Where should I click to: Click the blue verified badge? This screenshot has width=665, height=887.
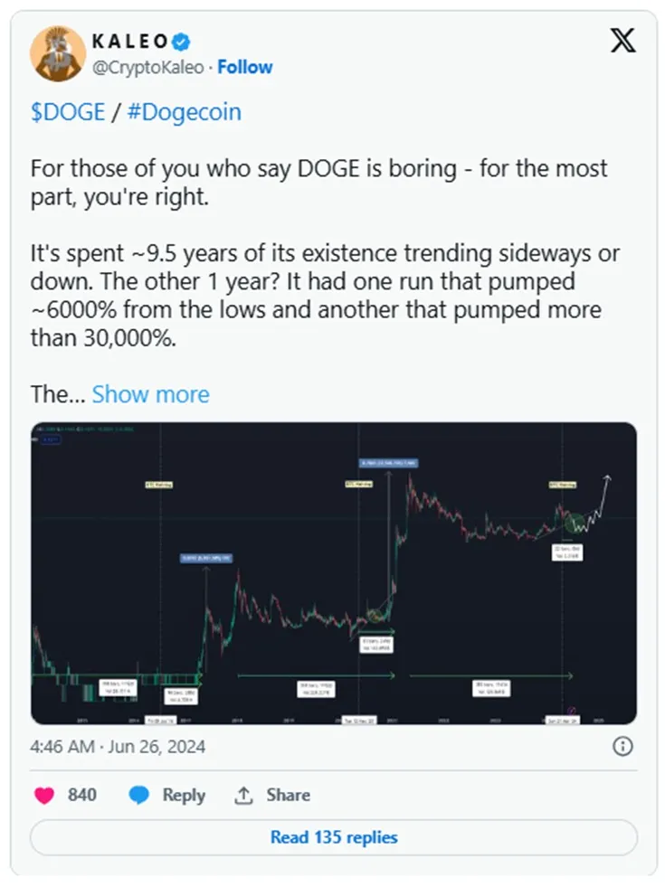182,42
